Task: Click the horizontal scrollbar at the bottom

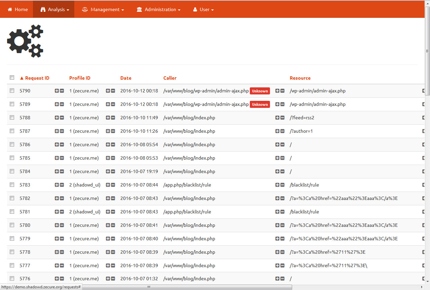Action: (x=187, y=287)
